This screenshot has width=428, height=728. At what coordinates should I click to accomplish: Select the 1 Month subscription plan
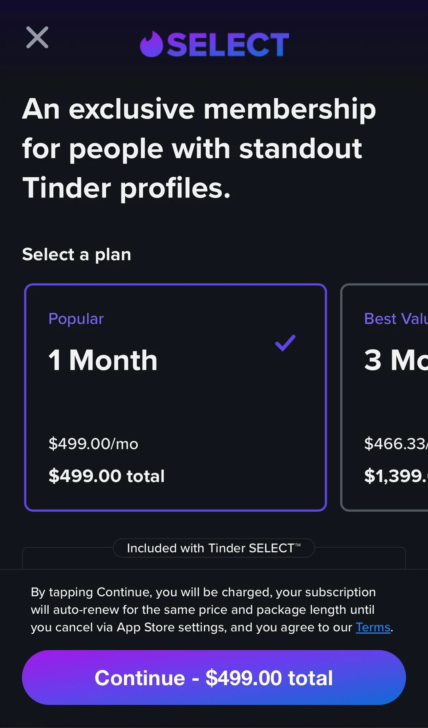click(x=175, y=397)
